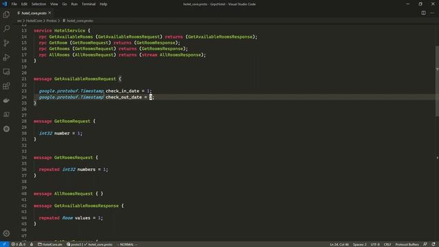439x247 pixels.
Task: Click the round icon at the bottom of the activity bar list
Action: [x=6, y=129]
